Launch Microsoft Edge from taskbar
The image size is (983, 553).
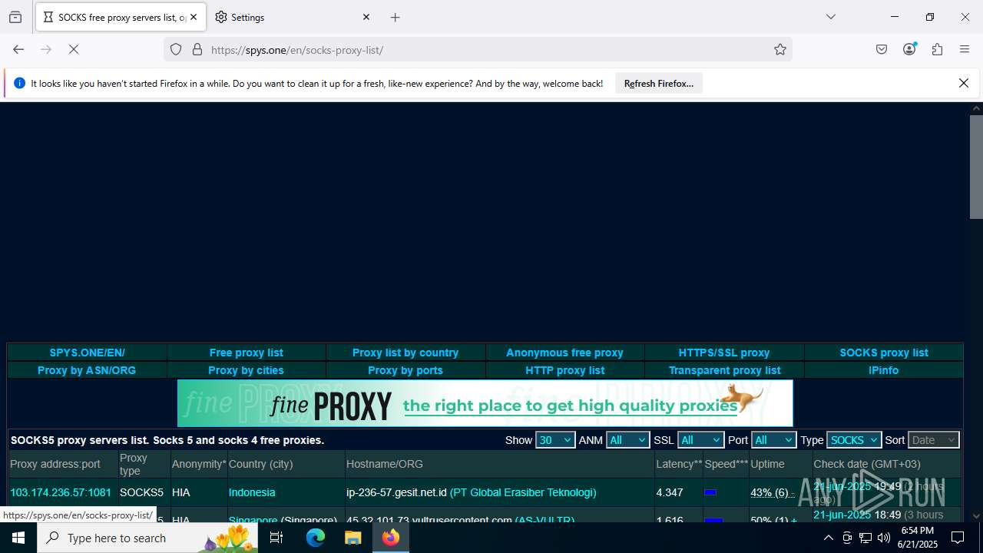coord(316,538)
